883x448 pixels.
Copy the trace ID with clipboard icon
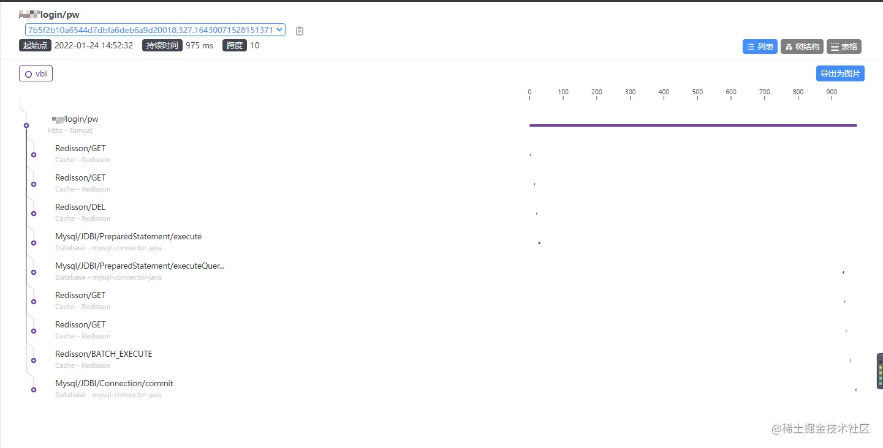pyautogui.click(x=300, y=31)
